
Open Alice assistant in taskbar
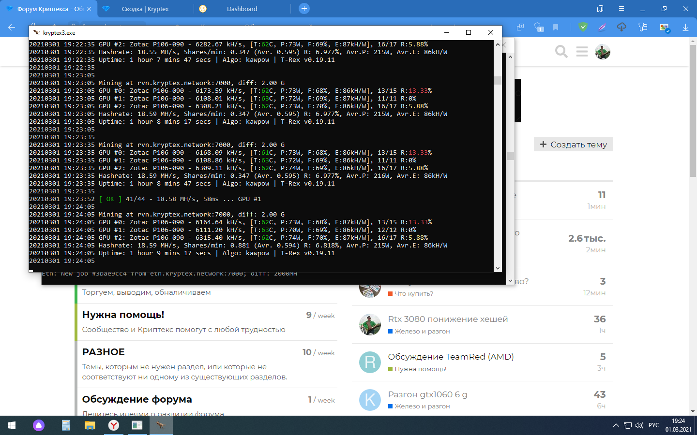(x=39, y=425)
